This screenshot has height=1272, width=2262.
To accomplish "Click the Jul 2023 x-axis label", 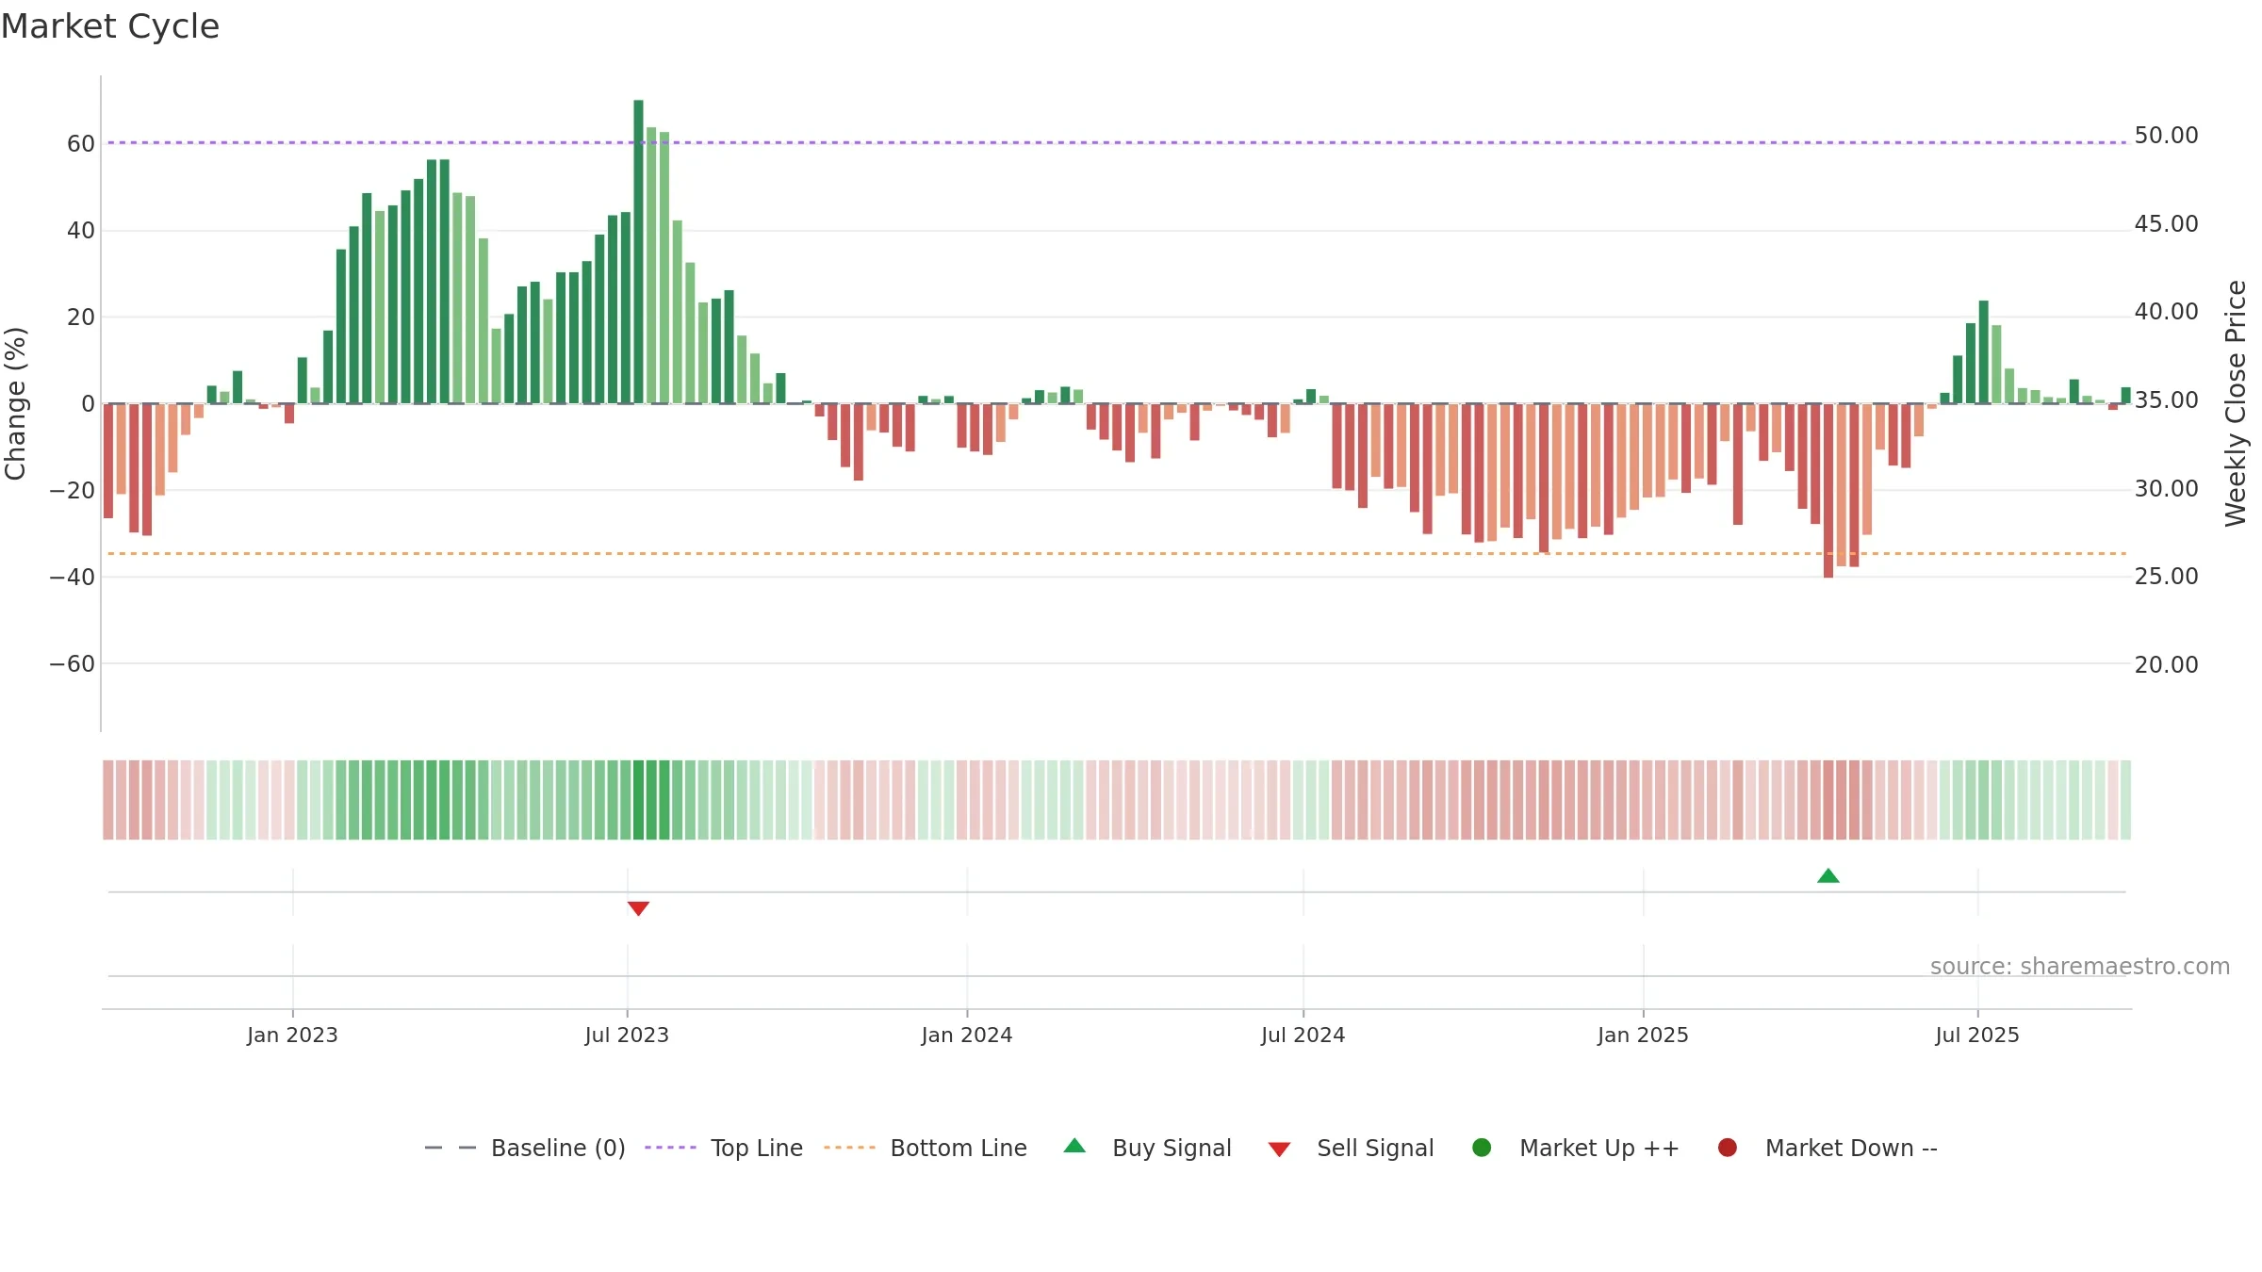I will [x=627, y=1035].
